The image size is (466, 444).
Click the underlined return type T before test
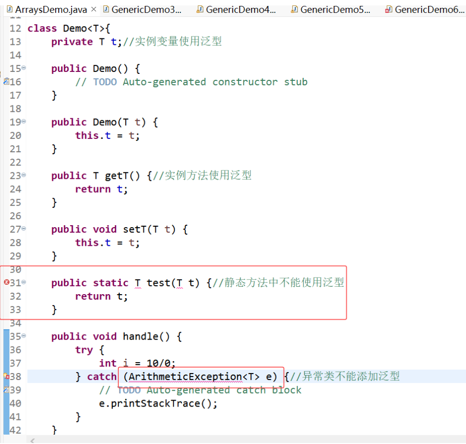pos(138,283)
